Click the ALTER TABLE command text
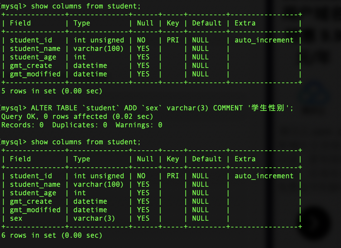Image resolution: width=341 pixels, height=248 pixels. click(162, 108)
